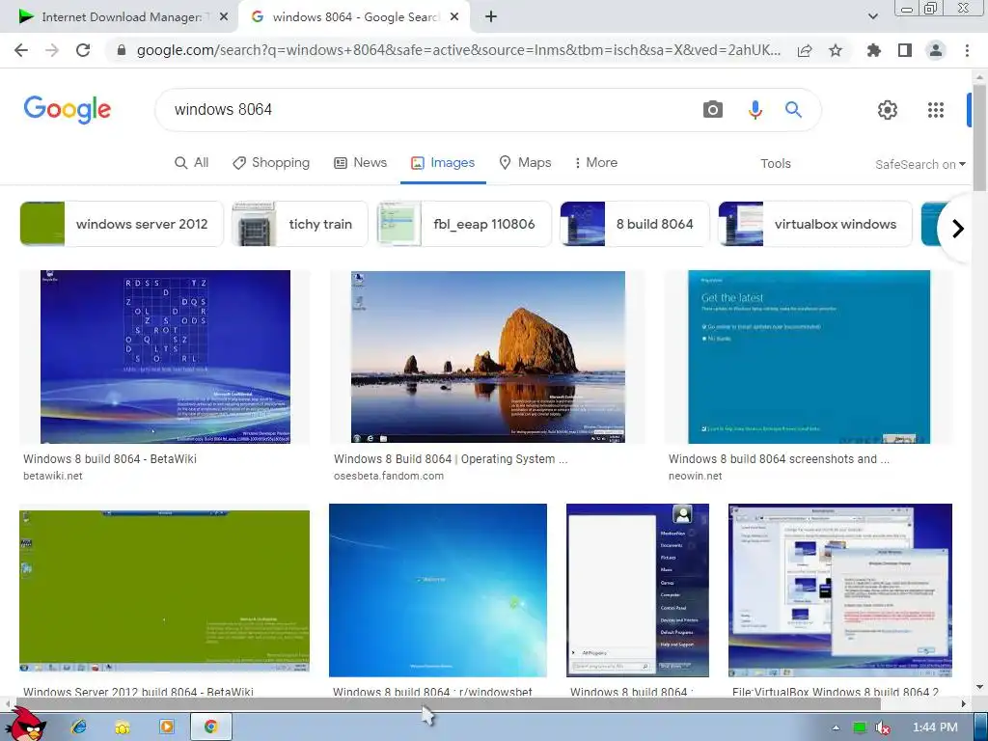The width and height of the screenshot is (988, 741).
Task: Open the Extensions puzzle icon
Action: click(x=874, y=50)
